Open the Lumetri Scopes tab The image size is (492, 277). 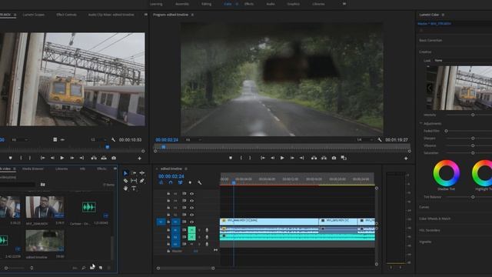[x=34, y=15]
